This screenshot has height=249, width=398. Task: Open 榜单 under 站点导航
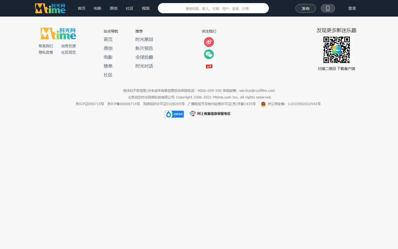click(108, 66)
